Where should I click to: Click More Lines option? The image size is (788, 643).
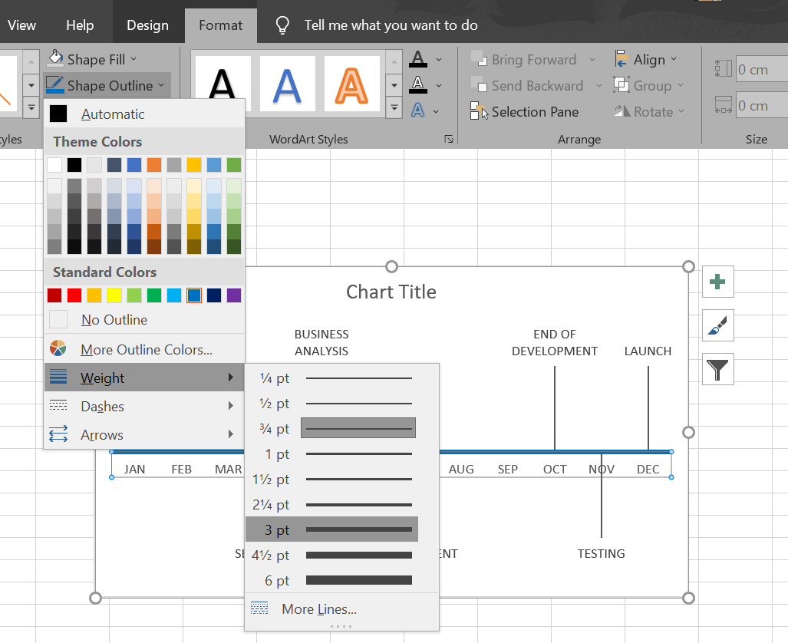tap(318, 609)
